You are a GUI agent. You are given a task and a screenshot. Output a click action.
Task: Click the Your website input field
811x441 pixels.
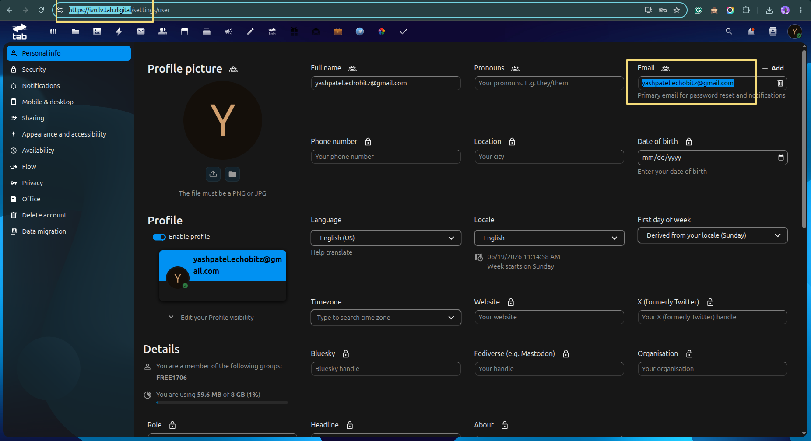549,317
